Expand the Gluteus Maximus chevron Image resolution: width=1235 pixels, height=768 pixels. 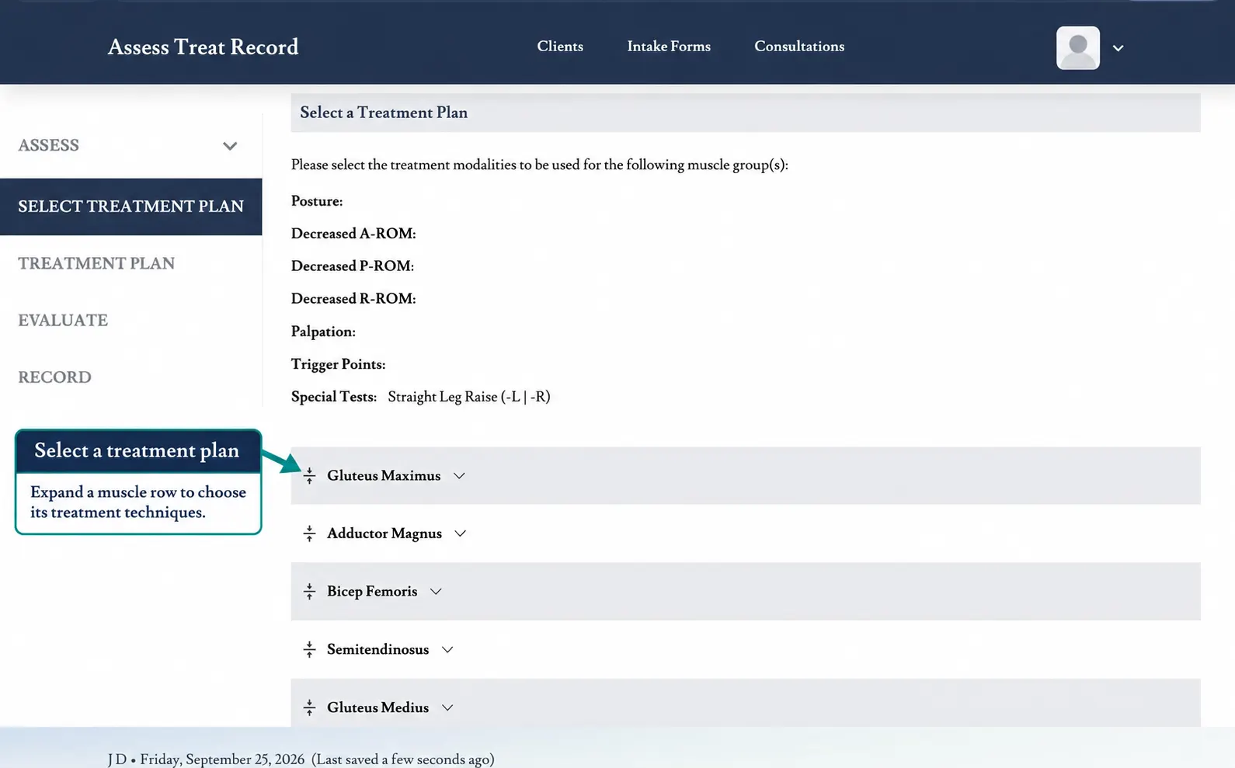click(459, 476)
